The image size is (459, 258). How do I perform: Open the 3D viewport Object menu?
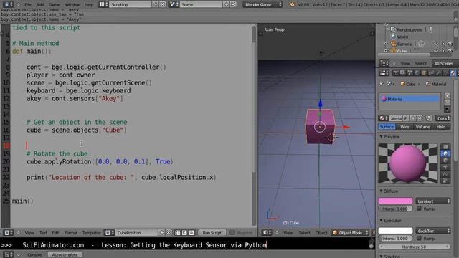tap(321, 233)
